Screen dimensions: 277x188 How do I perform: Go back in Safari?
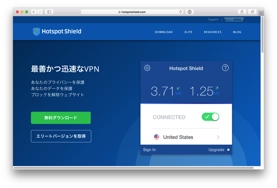[x=34, y=12]
